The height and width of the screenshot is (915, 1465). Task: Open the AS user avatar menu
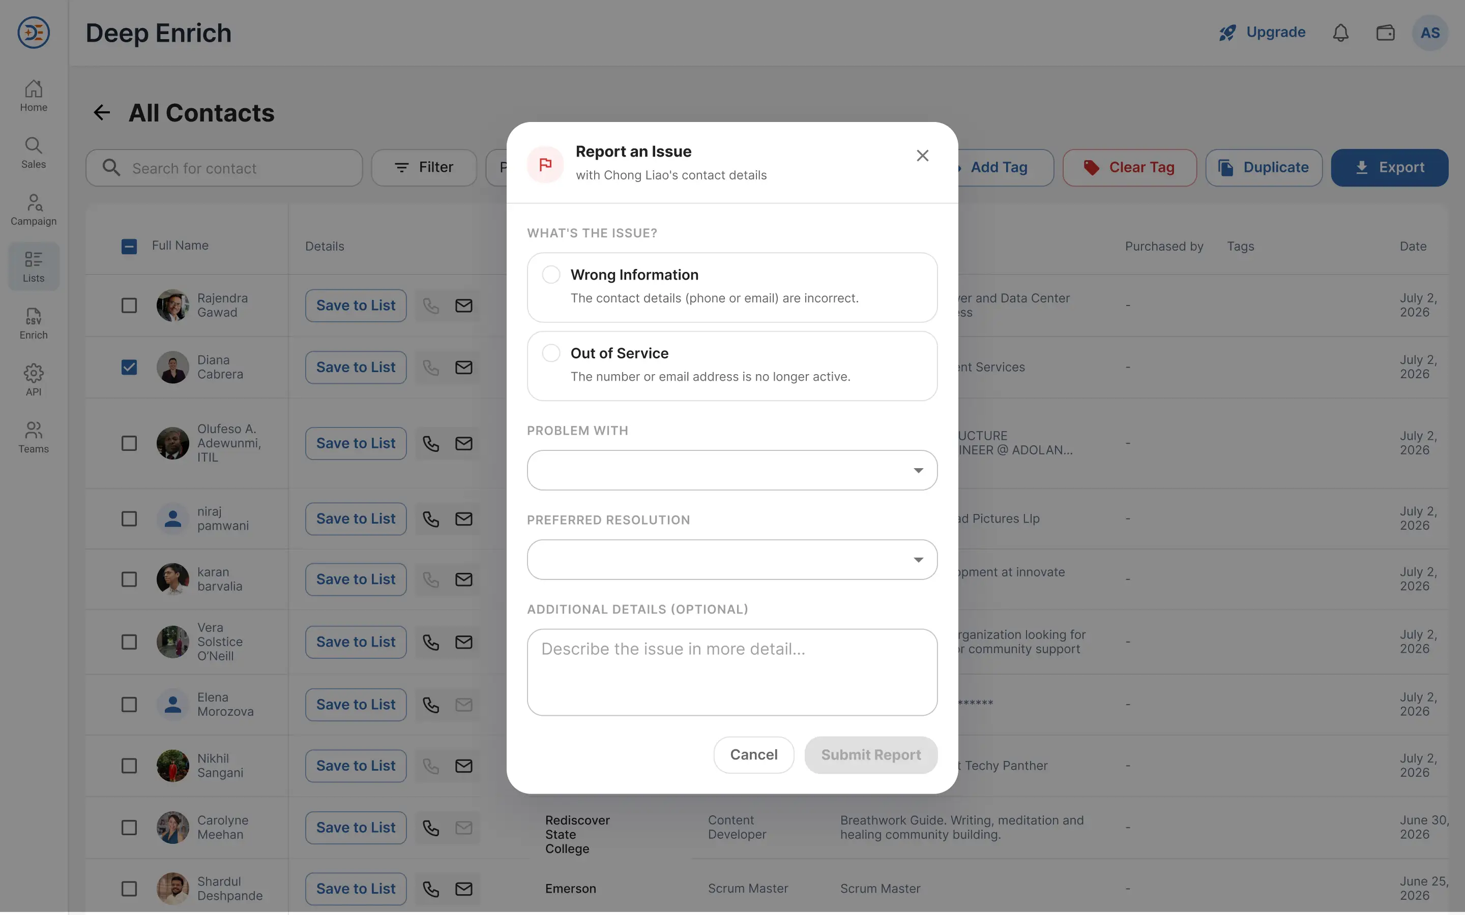point(1430,33)
